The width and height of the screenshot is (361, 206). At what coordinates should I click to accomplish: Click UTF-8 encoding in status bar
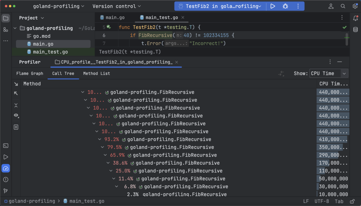point(322,201)
